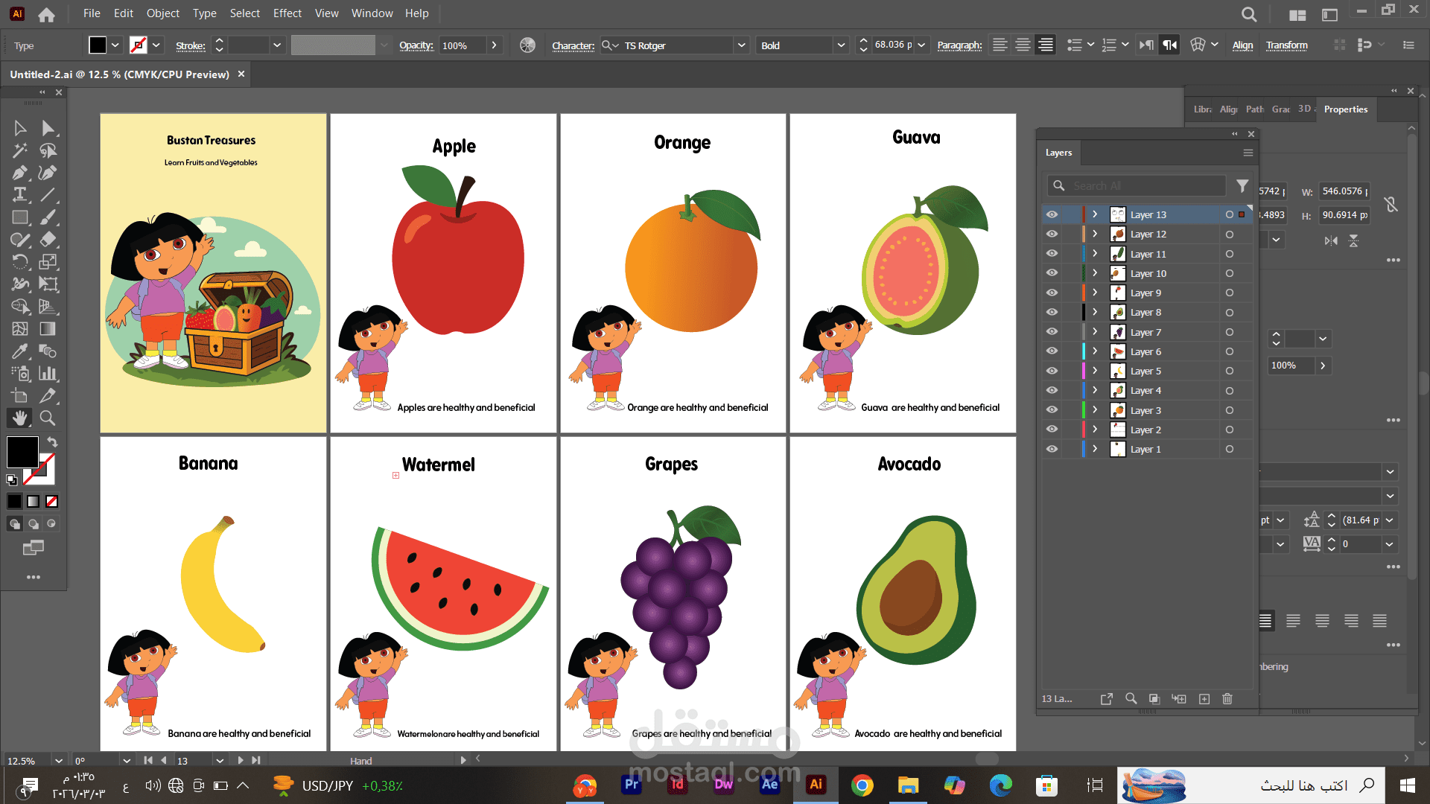
Task: Select the Rotate tool
Action: pos(19,262)
